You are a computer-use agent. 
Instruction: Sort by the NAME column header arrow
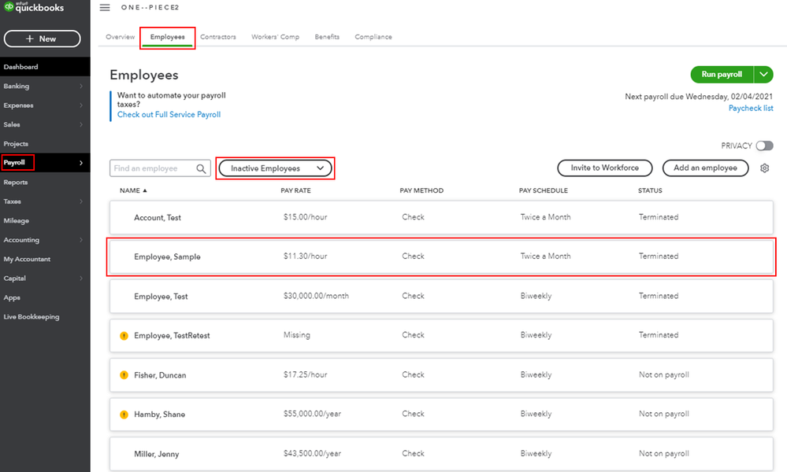tap(144, 190)
